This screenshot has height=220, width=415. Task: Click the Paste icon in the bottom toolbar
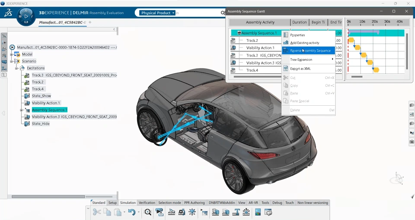point(118,212)
